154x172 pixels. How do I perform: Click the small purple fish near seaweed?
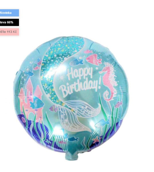[x=118, y=104]
